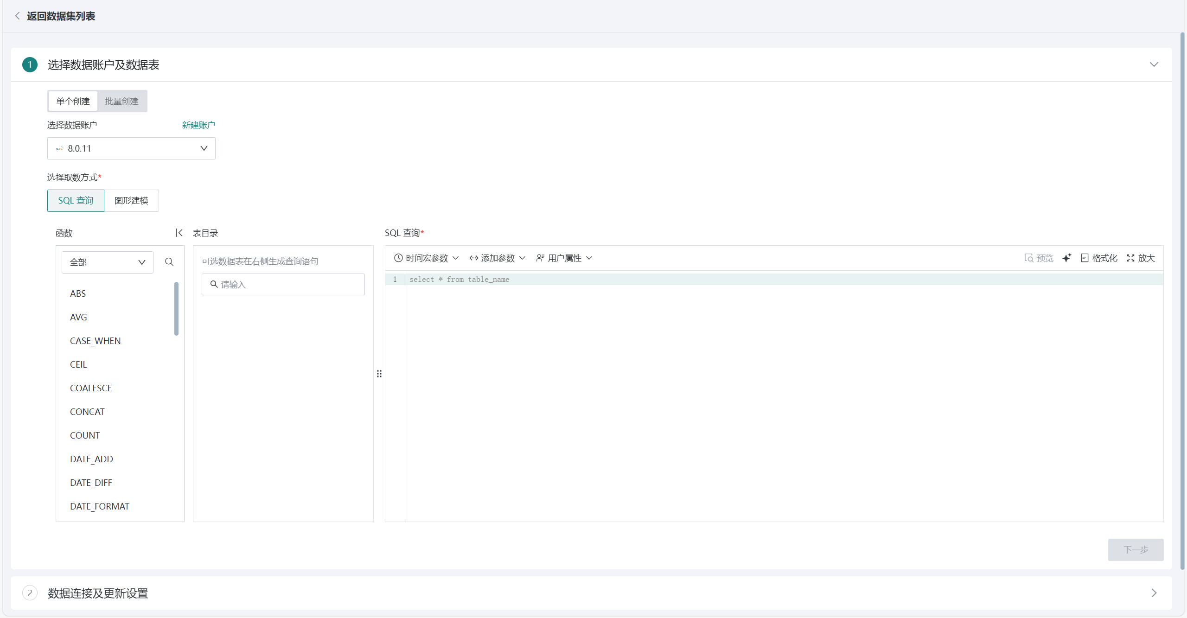This screenshot has height=618, width=1187.
Task: Click the table directory search input field
Action: tap(287, 284)
